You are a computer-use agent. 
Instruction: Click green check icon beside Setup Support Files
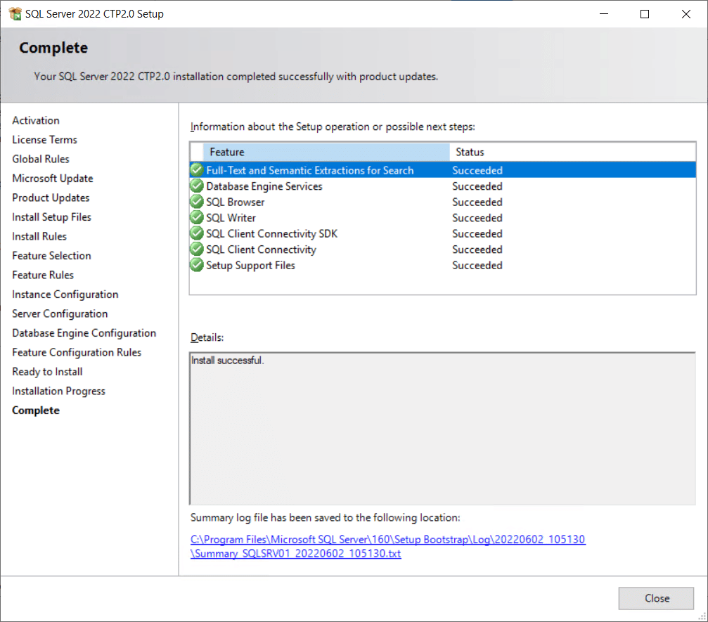pyautogui.click(x=197, y=265)
